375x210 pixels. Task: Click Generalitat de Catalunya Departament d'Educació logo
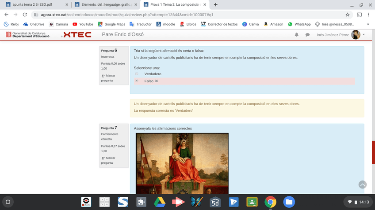[x=28, y=34]
